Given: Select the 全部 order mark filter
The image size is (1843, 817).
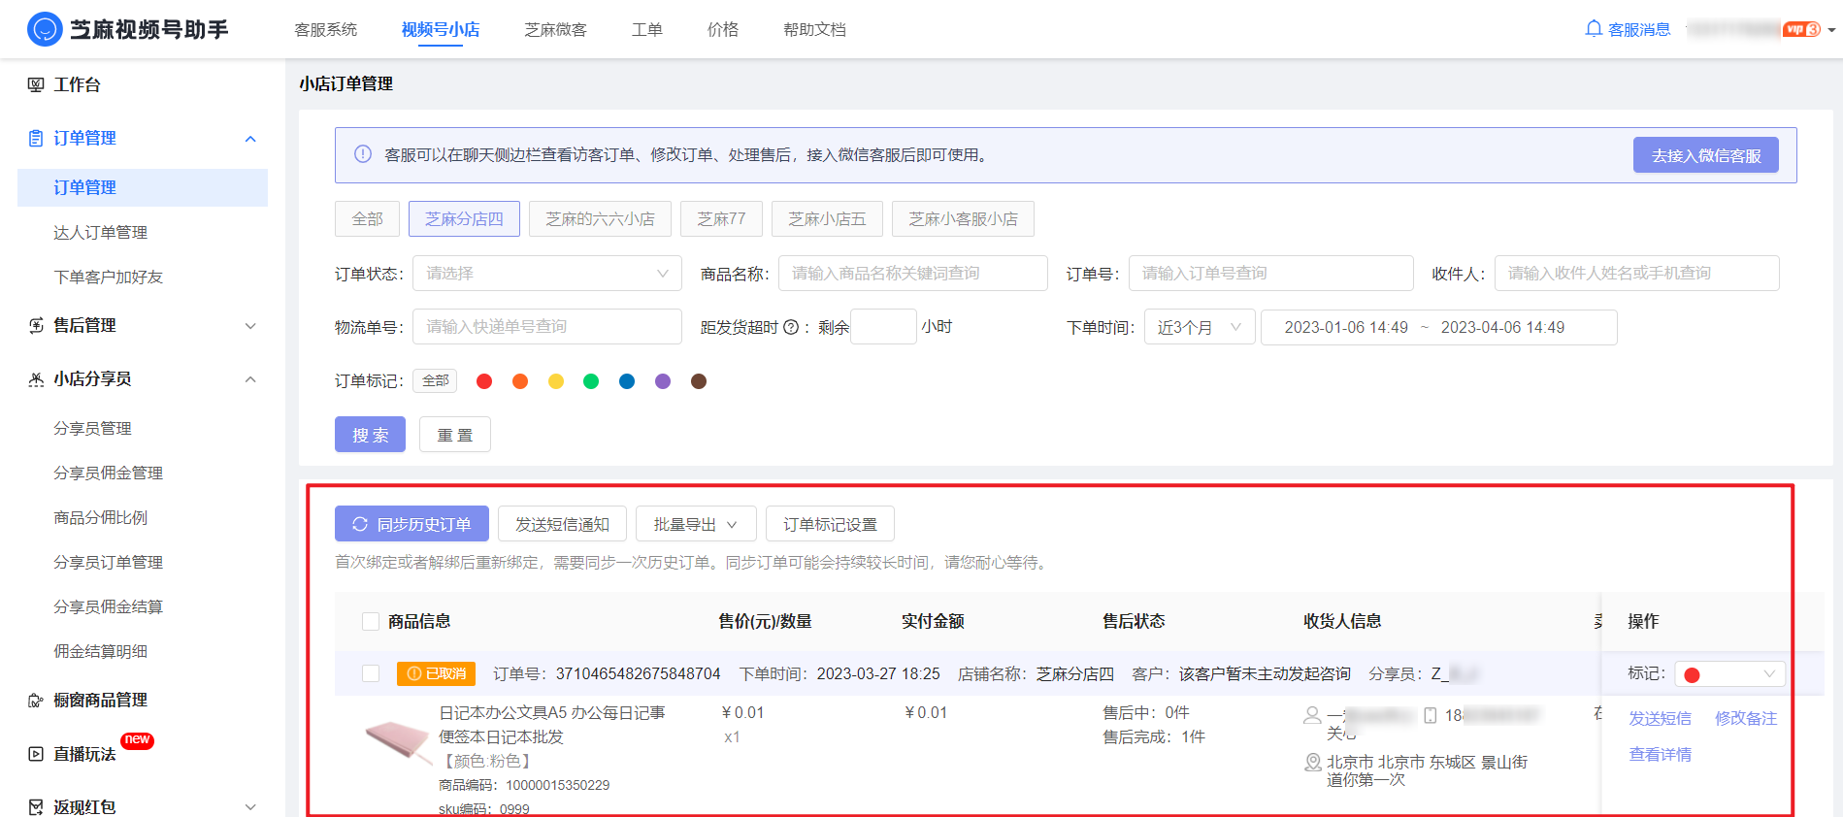Looking at the screenshot, I should coord(436,380).
